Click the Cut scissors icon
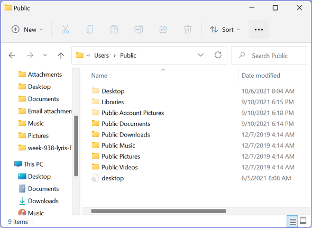The image size is (312, 228). (65, 30)
